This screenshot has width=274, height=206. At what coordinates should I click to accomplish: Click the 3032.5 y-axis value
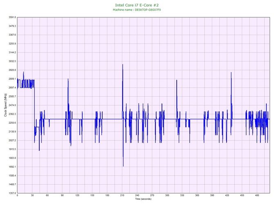(x=12, y=61)
